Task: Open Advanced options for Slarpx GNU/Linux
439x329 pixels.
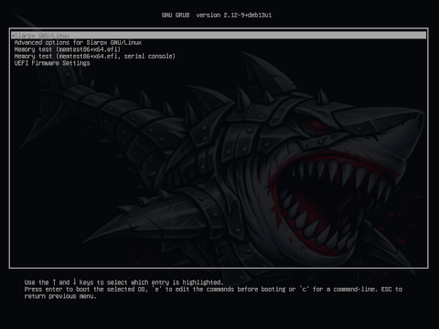Action: tap(78, 43)
